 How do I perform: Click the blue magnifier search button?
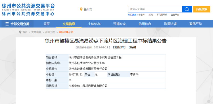click(187, 9)
